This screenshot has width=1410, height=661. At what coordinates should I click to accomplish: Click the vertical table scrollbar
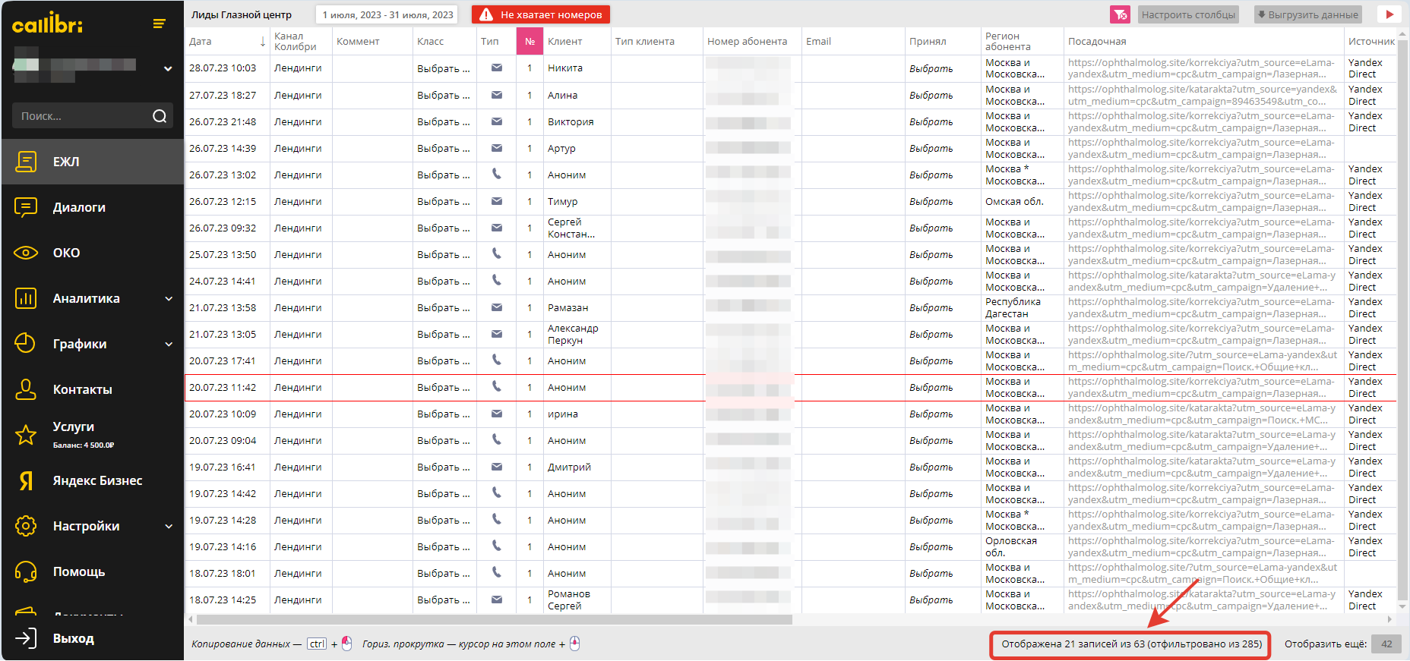tap(1403, 319)
